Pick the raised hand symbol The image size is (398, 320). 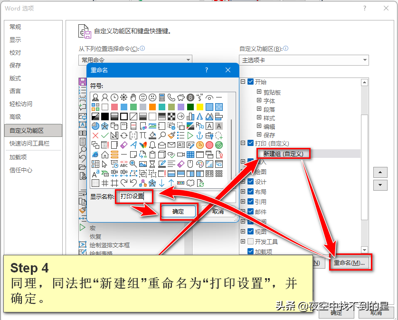click(x=133, y=97)
